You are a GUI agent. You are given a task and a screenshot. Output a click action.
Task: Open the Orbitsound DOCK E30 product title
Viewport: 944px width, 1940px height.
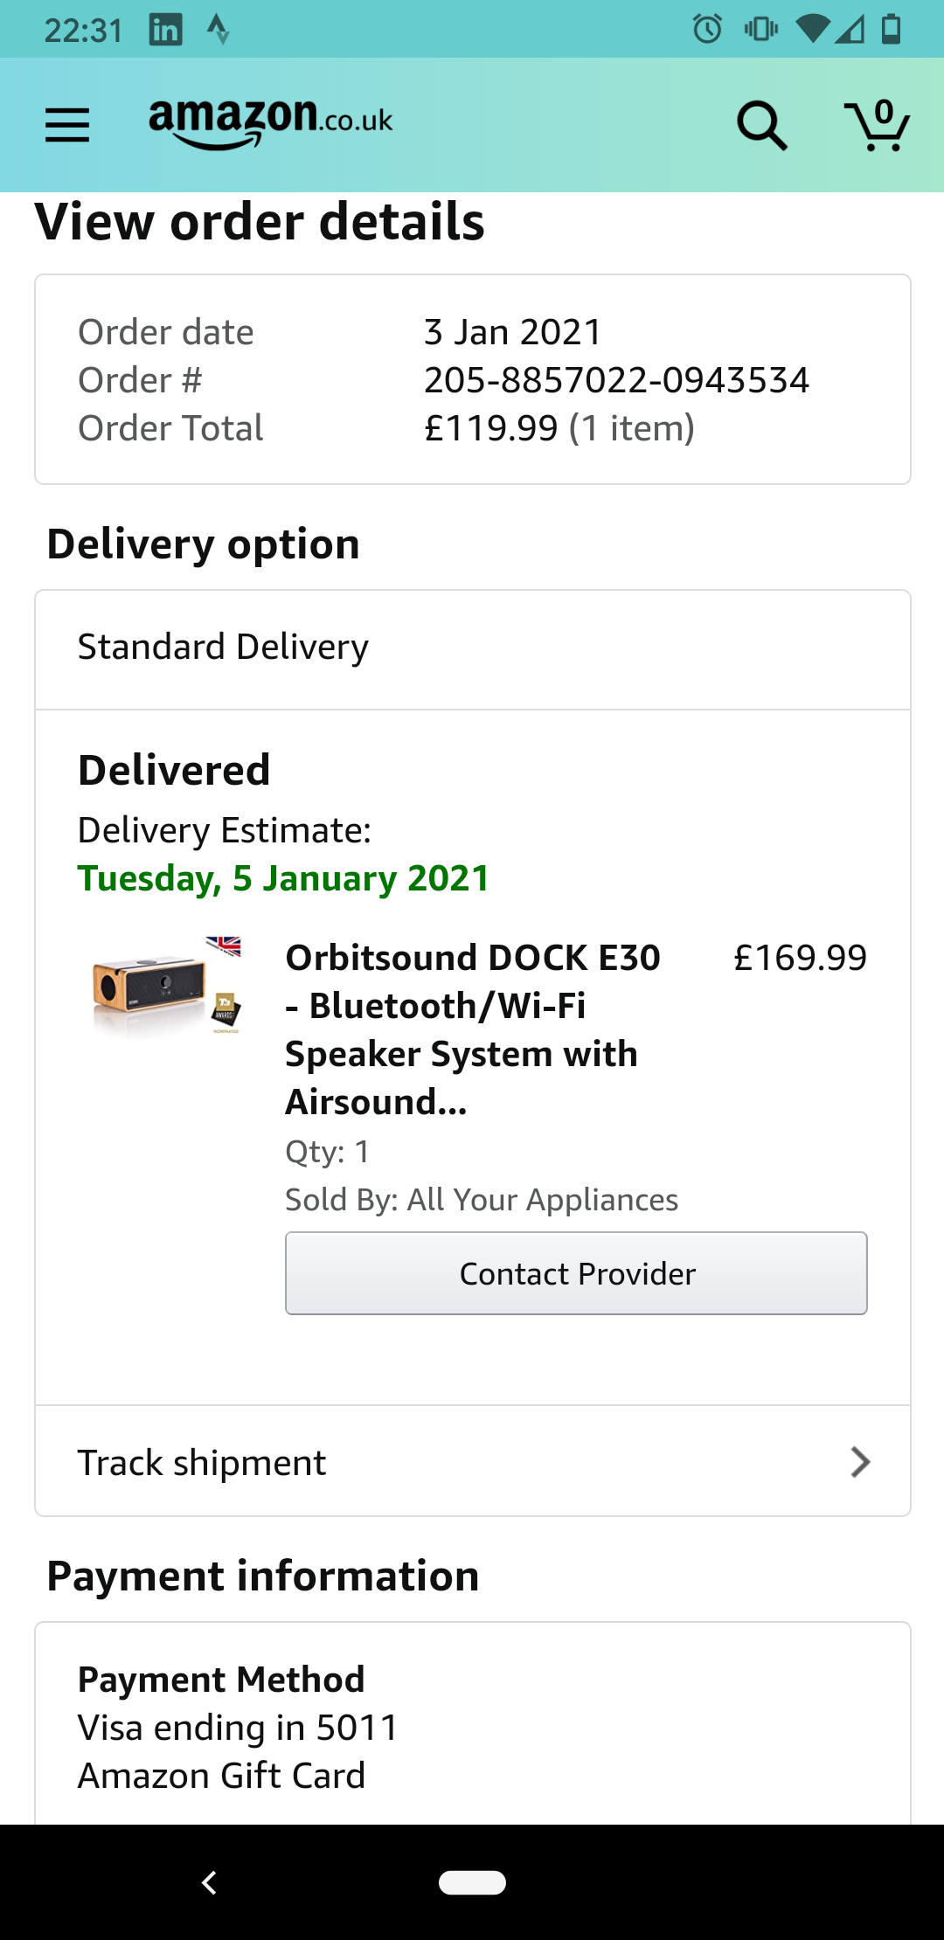(x=473, y=1029)
